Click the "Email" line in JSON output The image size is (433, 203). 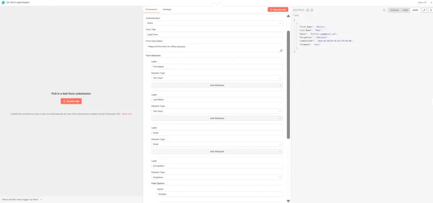(318, 34)
